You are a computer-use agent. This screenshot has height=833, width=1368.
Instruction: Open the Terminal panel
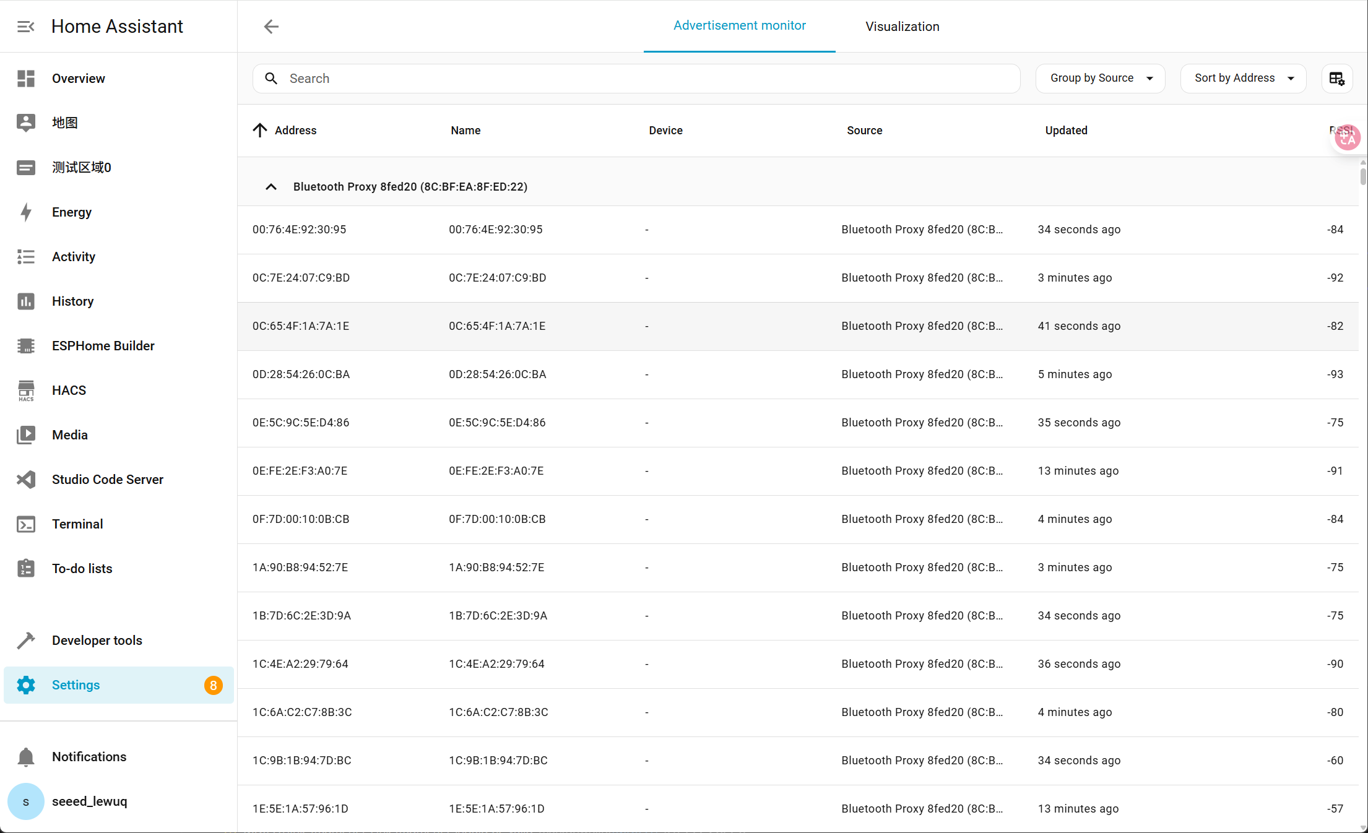tap(77, 524)
